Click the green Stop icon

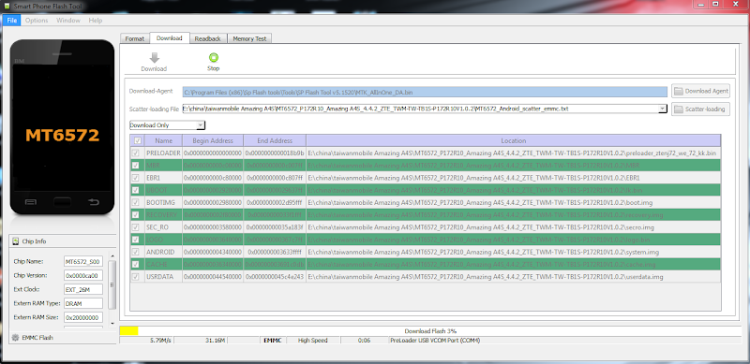tap(214, 58)
